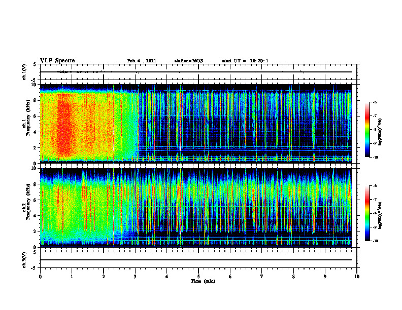
Task: Click the "start UT = 20:20: 1" text
Action: [x=245, y=61]
